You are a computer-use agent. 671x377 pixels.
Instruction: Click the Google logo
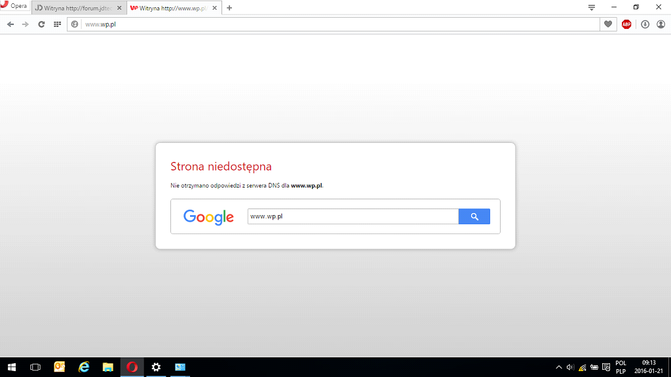click(x=208, y=217)
